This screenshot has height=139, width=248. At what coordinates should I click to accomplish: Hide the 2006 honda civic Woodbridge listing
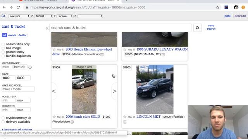click(72, 122)
